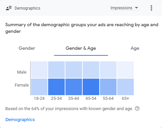Select the Gender & Age tab

point(81,48)
